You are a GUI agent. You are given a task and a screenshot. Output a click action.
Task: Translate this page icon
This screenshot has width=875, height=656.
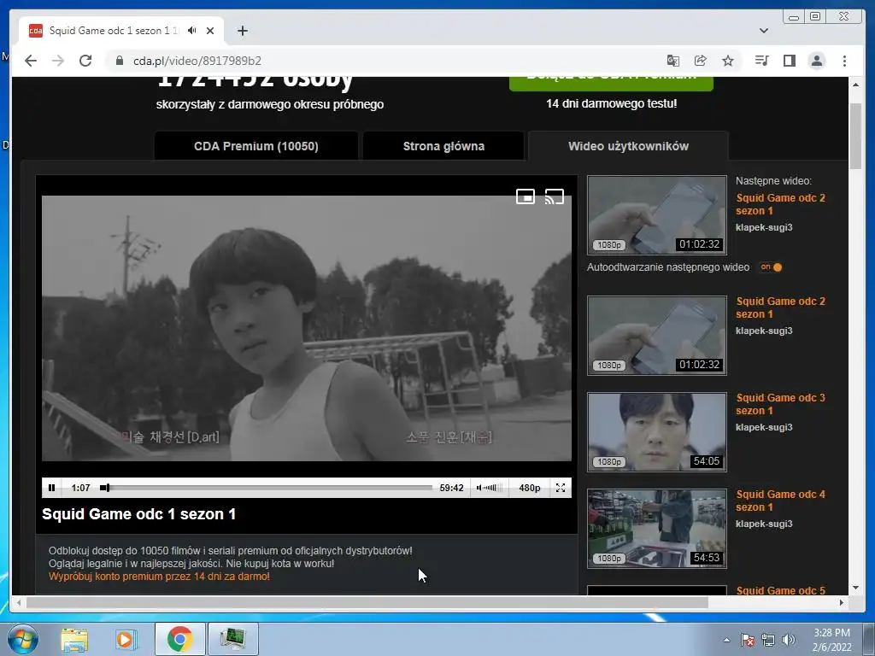[x=673, y=61]
